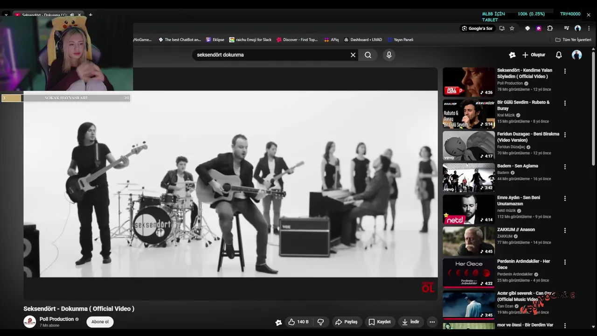Open the Kral Müzik channel text
The image size is (597, 336).
click(x=506, y=115)
